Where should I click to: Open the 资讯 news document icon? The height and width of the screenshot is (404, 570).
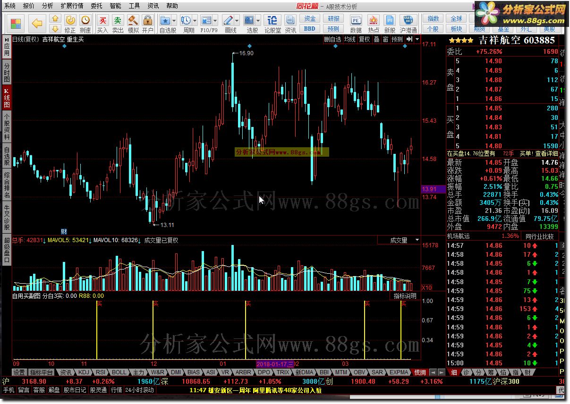coord(290,24)
